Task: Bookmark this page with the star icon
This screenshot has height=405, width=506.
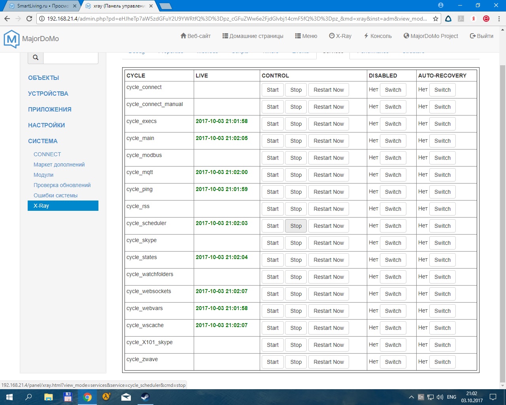Action: [x=436, y=19]
